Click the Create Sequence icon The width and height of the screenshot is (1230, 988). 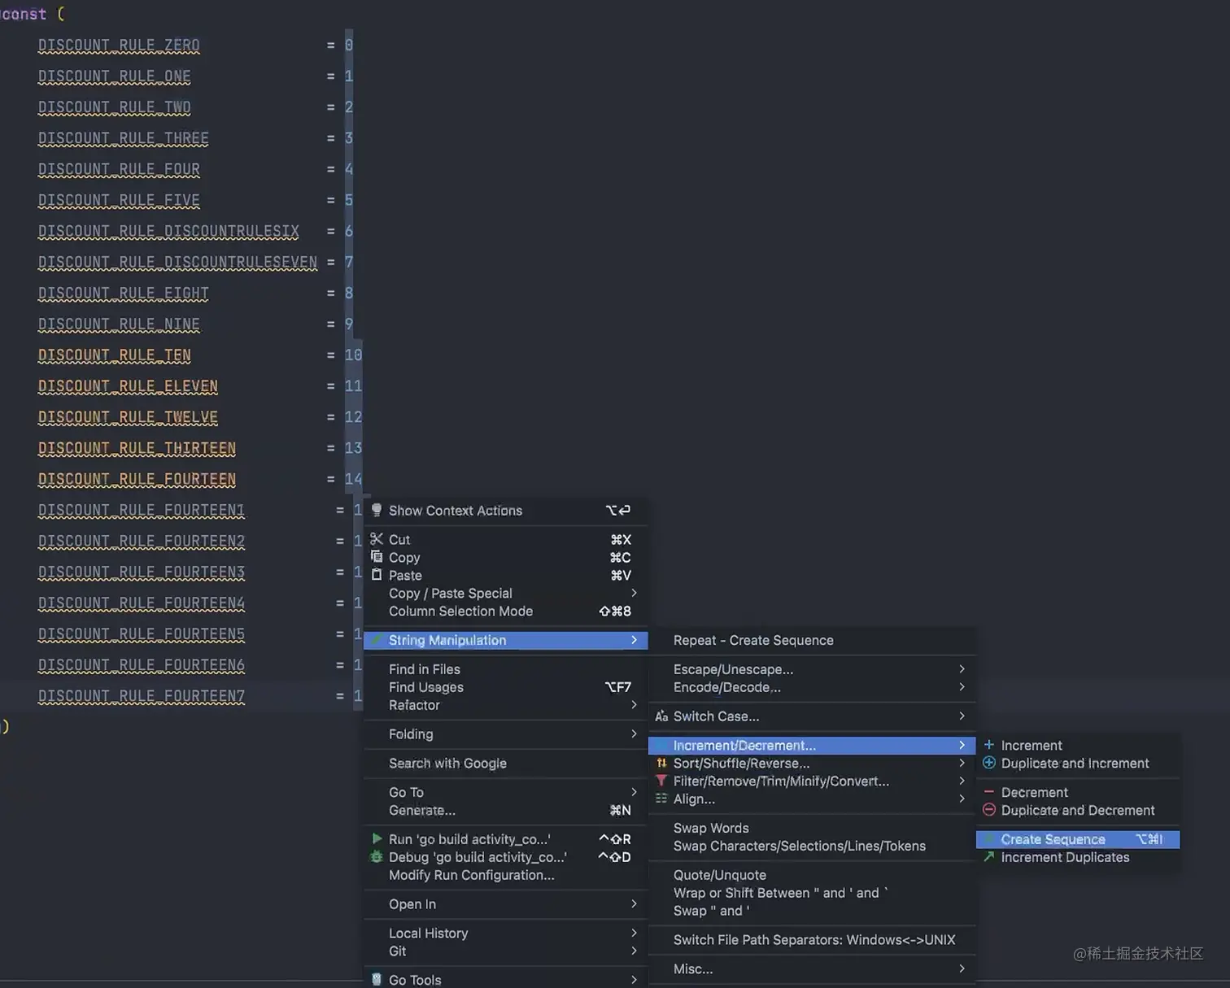(989, 839)
